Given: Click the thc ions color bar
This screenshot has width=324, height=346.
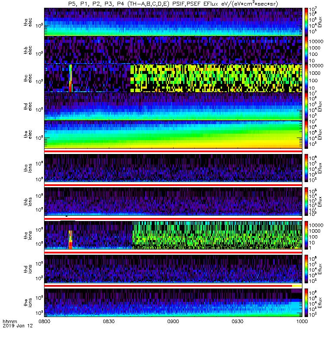Looking at the screenshot, I should tap(306, 235).
